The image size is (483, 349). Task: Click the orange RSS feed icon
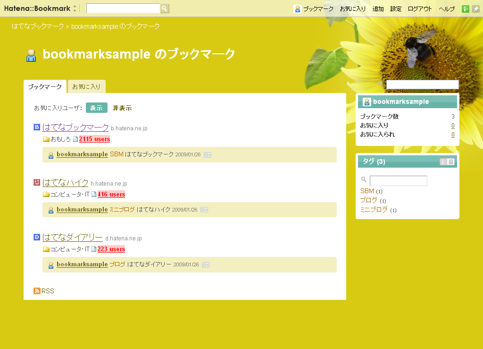point(37,291)
